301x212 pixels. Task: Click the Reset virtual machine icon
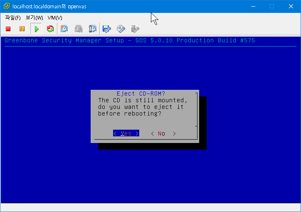click(x=50, y=29)
